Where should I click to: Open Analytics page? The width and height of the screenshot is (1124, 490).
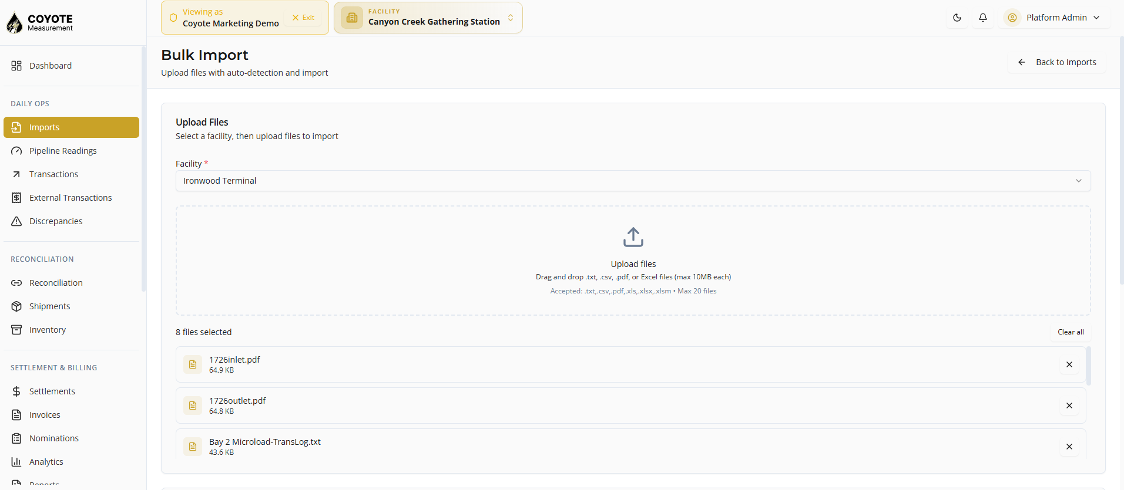71,462
